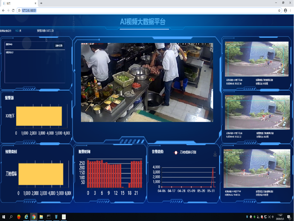
Task: Click the 报警时间 panel heading
Action: coord(84,152)
